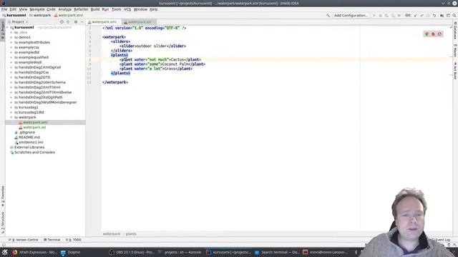
Task: Place cursor on Cactus plant line
Action: coord(160,59)
